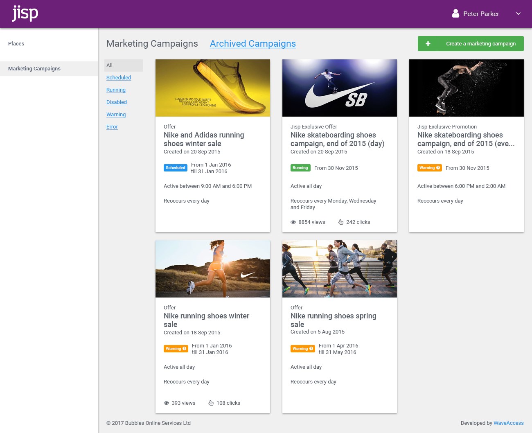Click Warning badge on Jisp Exclusive Promotion card
Image resolution: width=532 pixels, height=433 pixels.
430,168
